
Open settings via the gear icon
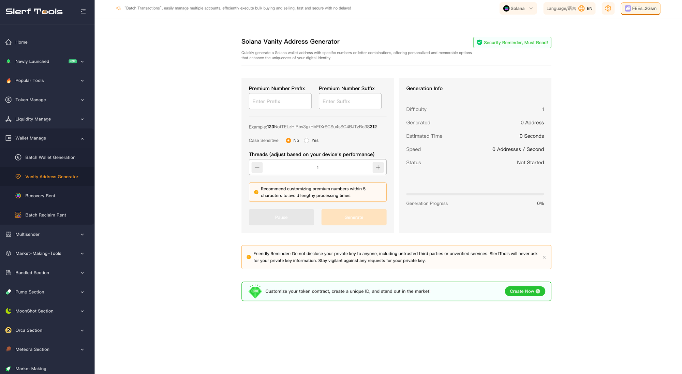pyautogui.click(x=608, y=9)
